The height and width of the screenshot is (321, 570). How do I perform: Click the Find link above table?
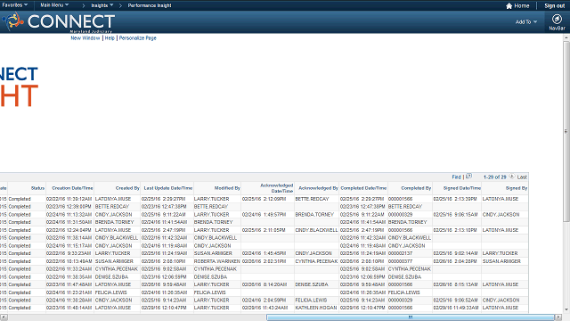456,177
